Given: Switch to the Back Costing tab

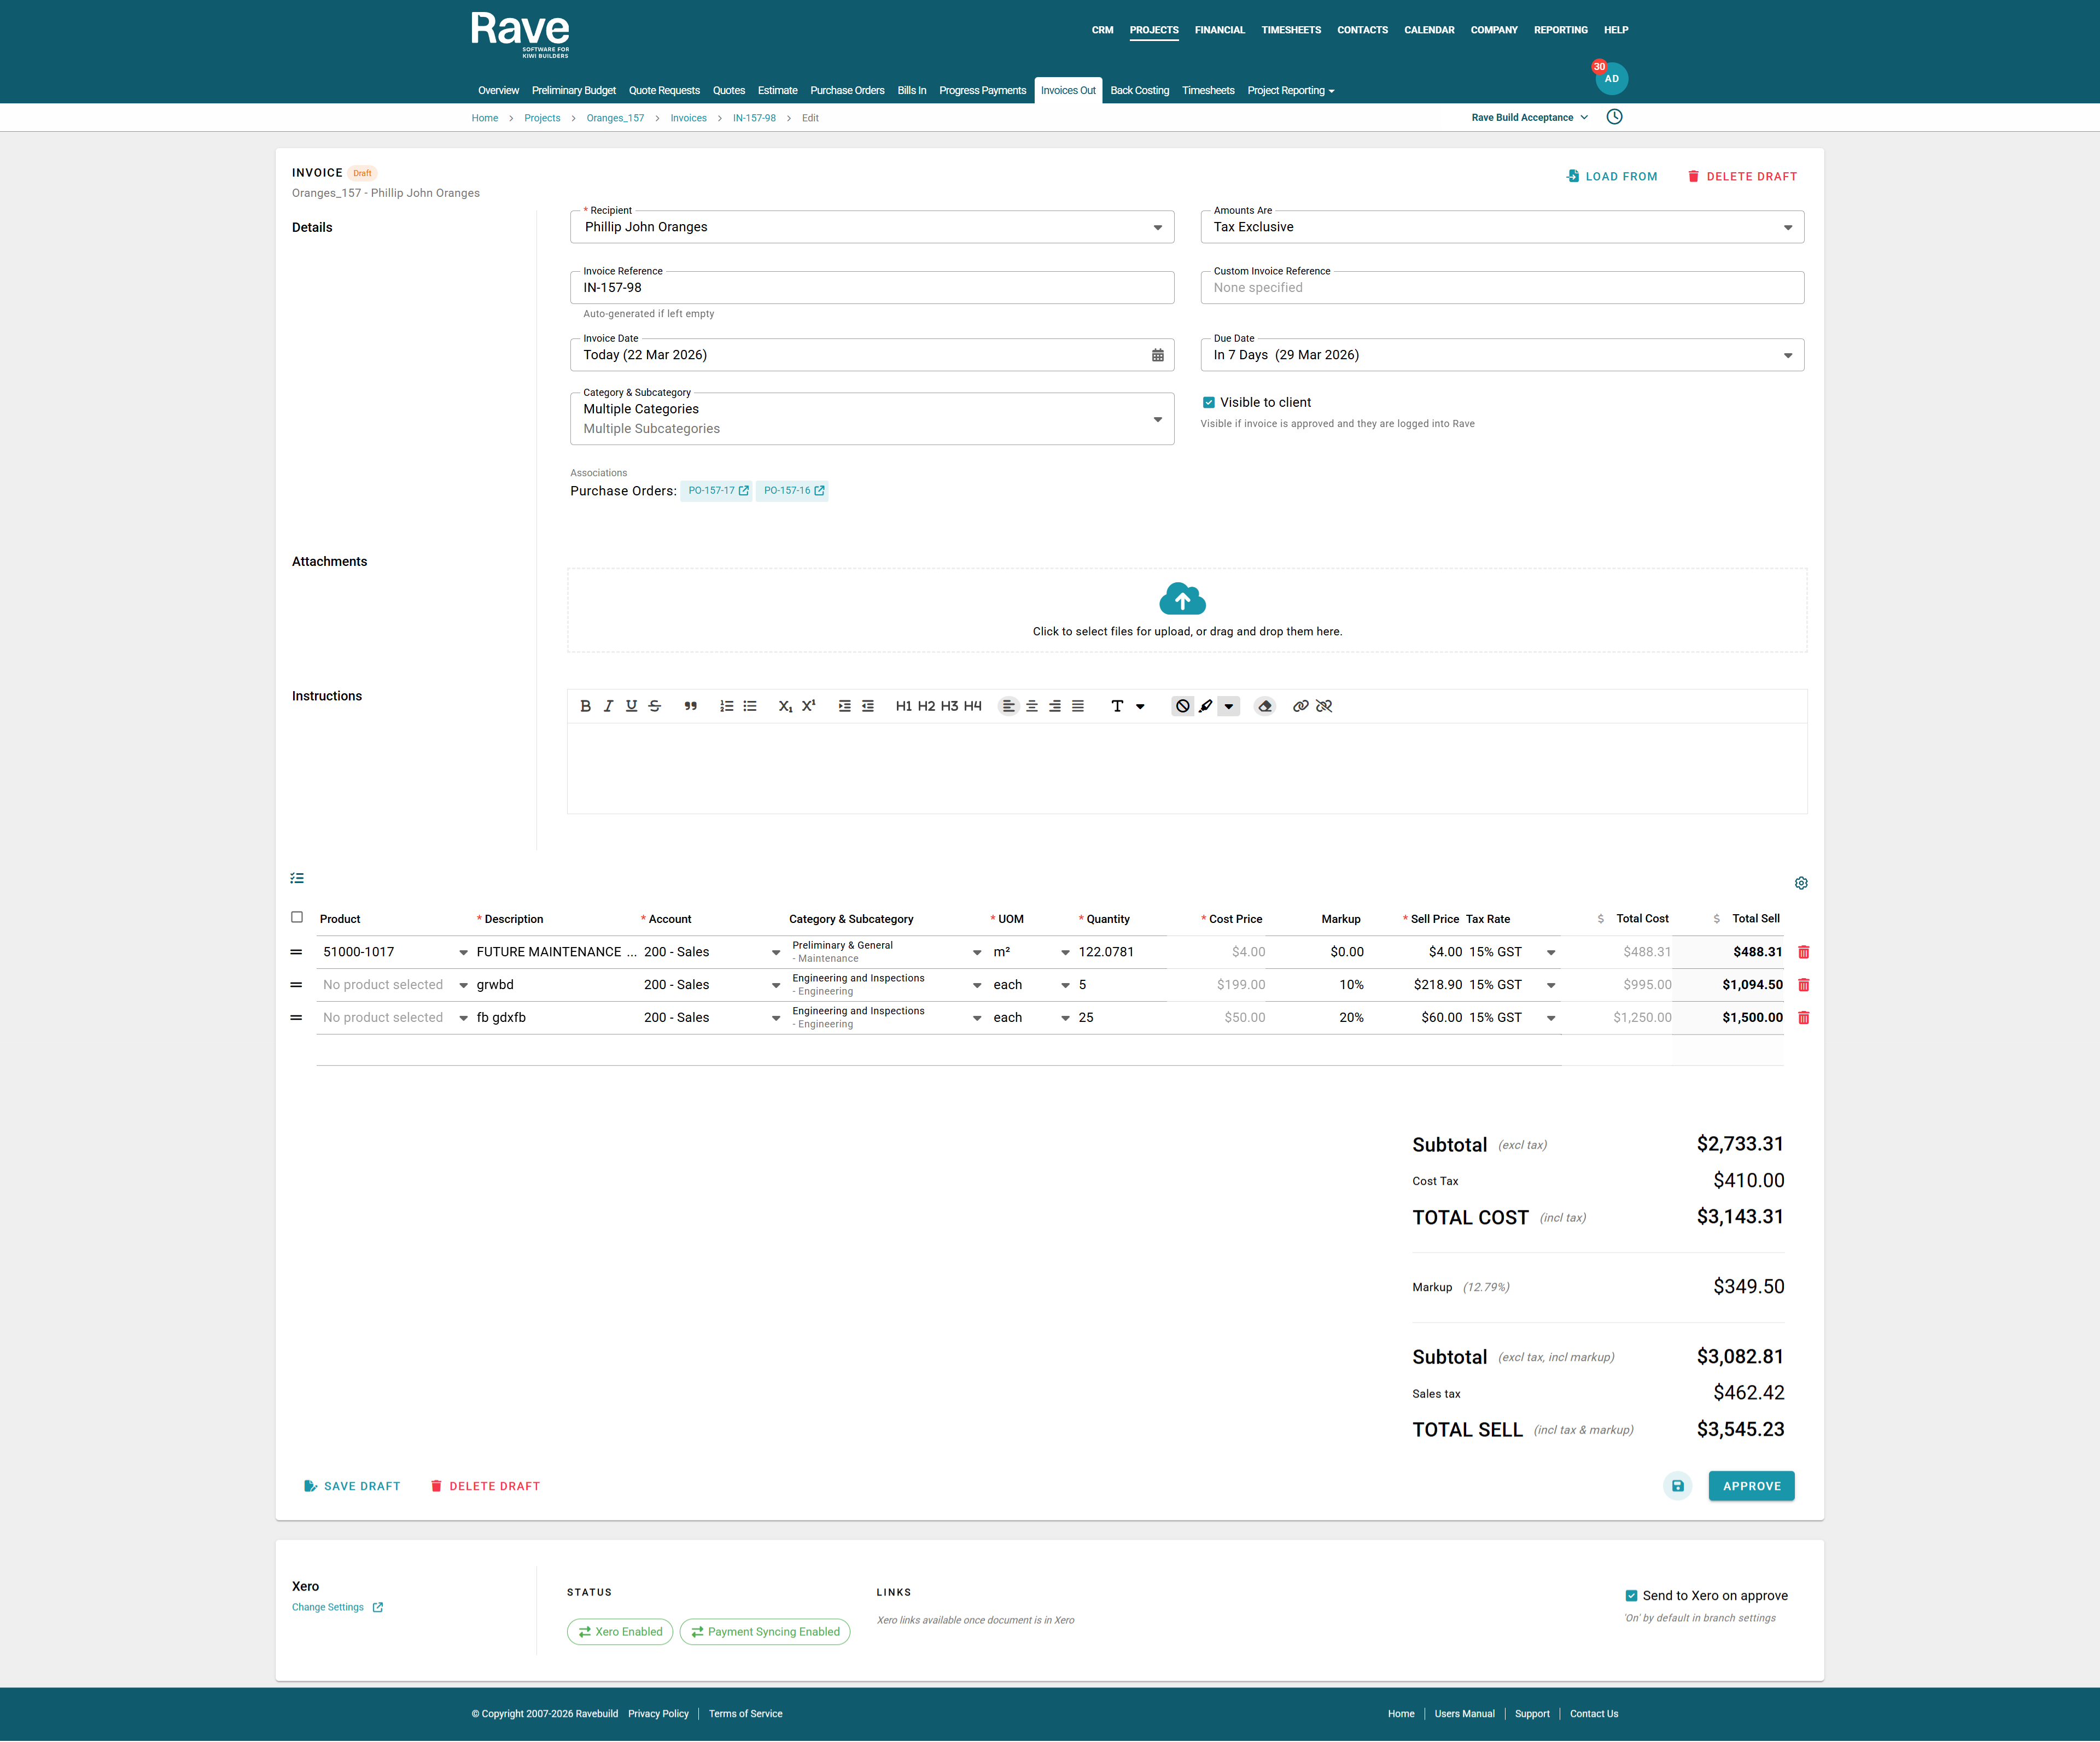Looking at the screenshot, I should 1139,90.
